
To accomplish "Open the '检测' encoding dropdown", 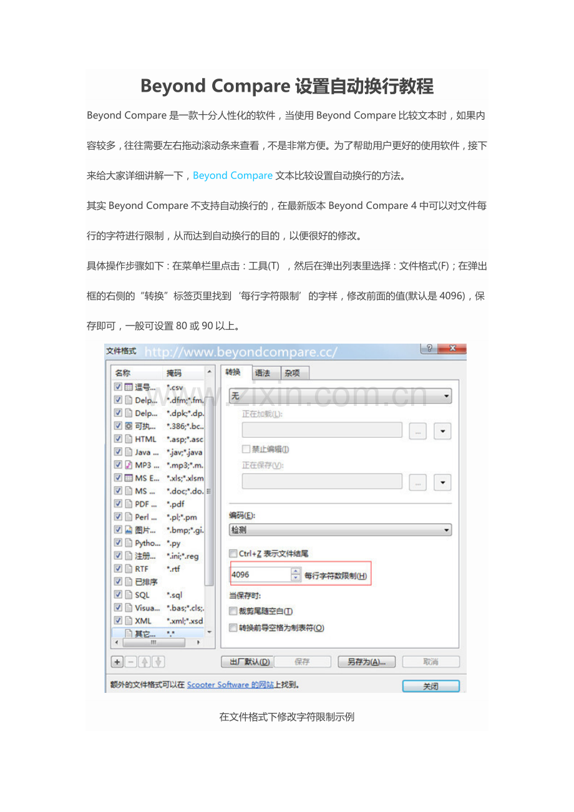I will coord(340,530).
